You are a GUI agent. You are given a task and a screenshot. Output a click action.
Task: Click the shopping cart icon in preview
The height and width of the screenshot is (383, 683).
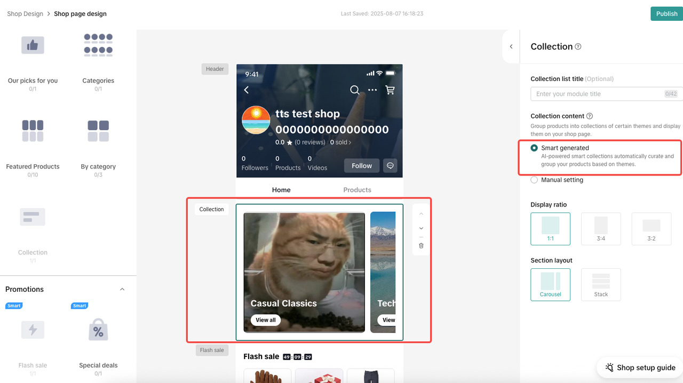pos(390,90)
